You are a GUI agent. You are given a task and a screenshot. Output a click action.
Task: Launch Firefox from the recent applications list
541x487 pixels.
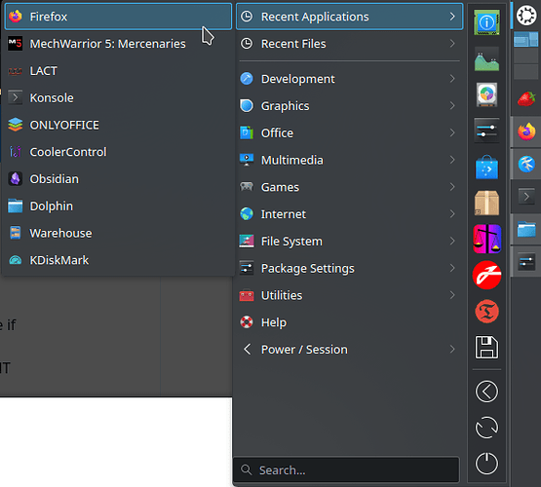coord(118,17)
